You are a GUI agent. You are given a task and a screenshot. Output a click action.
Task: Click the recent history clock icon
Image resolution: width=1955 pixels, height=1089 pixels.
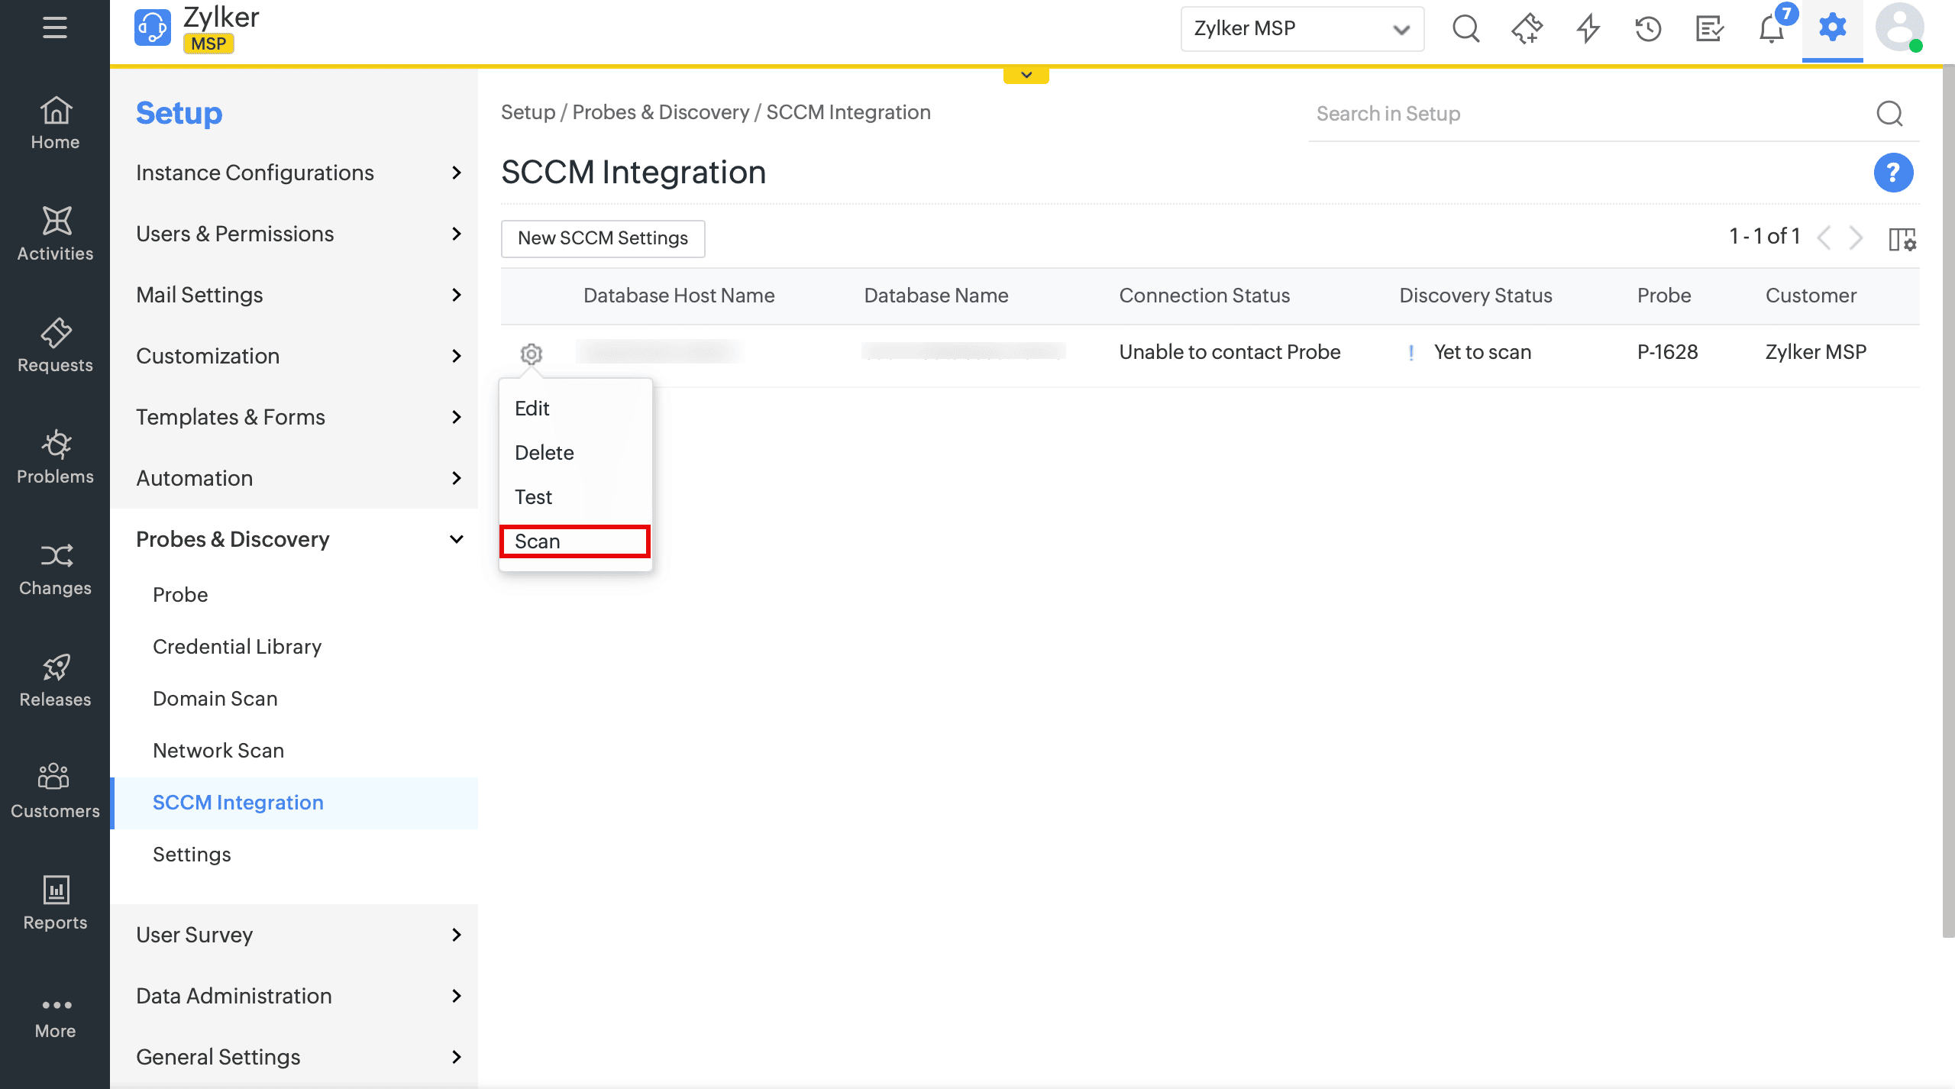(x=1648, y=30)
